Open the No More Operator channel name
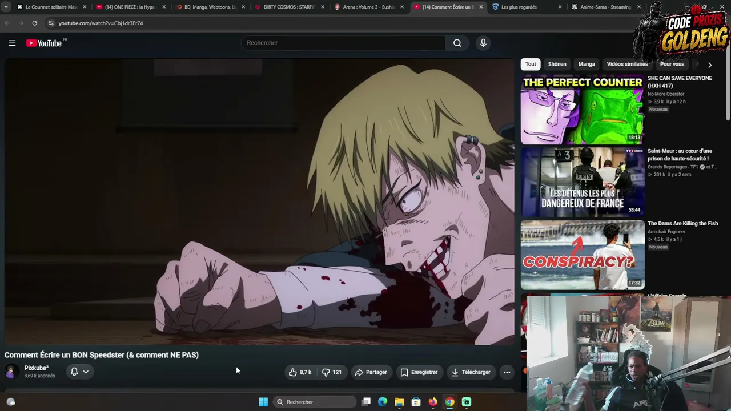The width and height of the screenshot is (731, 411). (666, 94)
